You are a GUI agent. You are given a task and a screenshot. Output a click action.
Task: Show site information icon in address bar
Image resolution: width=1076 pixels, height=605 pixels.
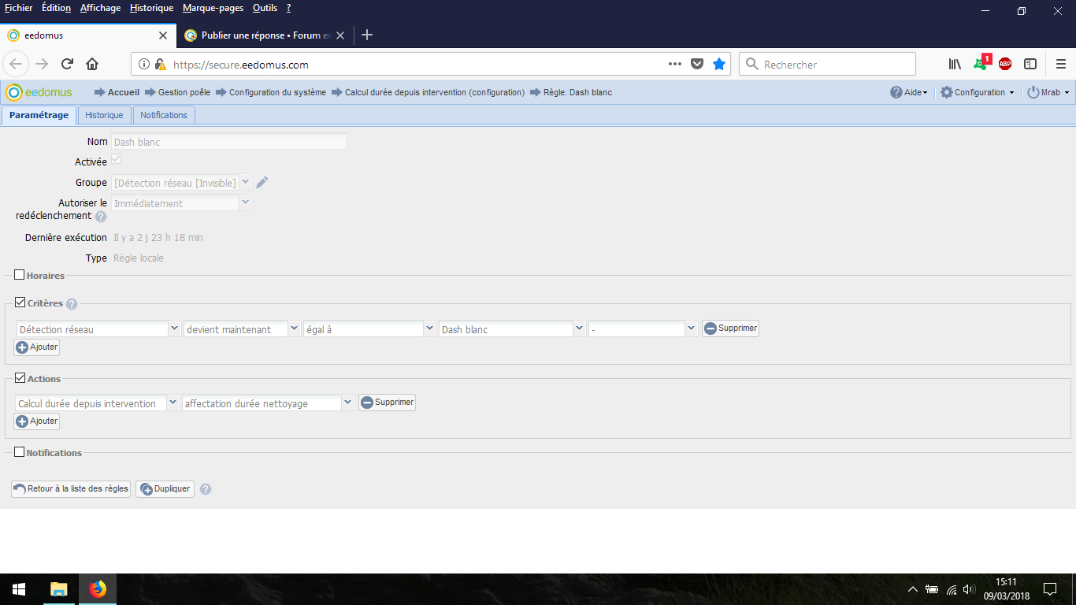144,65
